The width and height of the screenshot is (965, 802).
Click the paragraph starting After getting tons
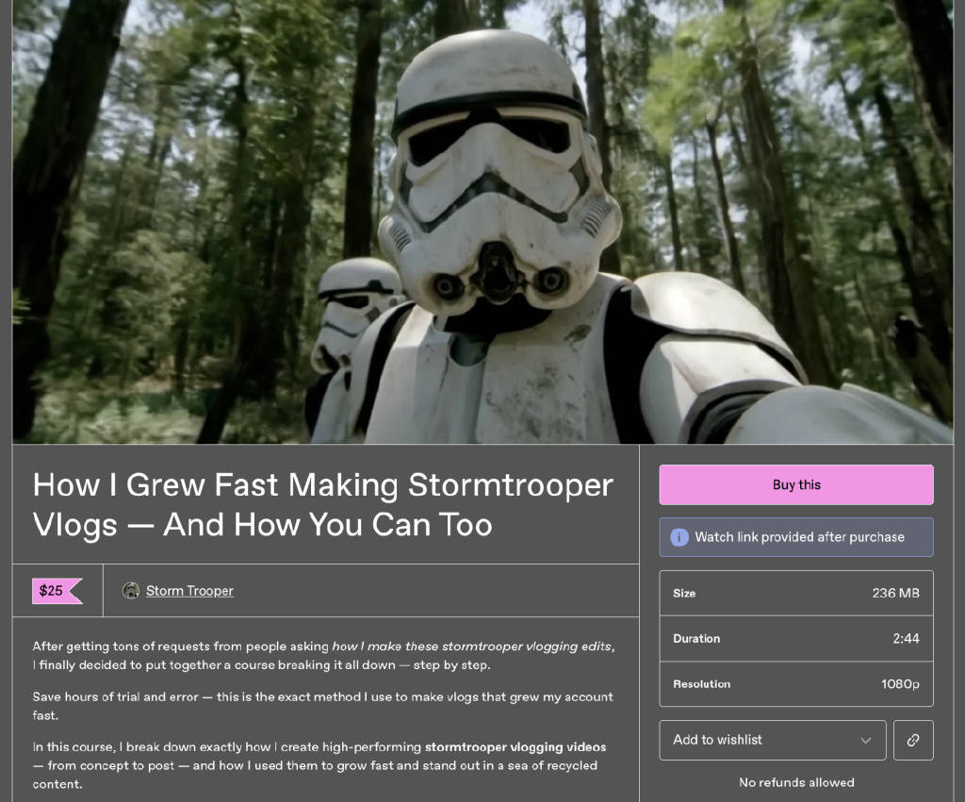324,656
